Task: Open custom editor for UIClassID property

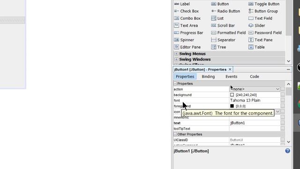Action: pos(283,140)
